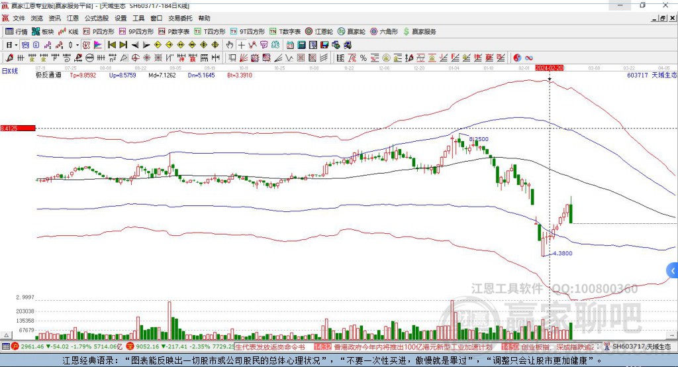The image size is (678, 367).
Task: Click the floppy disk save icon
Action: 324,45
